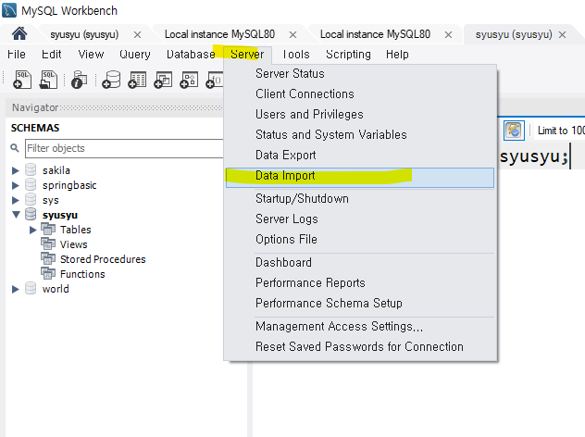585x437 pixels.
Task: Open the Limit to rows dropdown
Action: [561, 131]
